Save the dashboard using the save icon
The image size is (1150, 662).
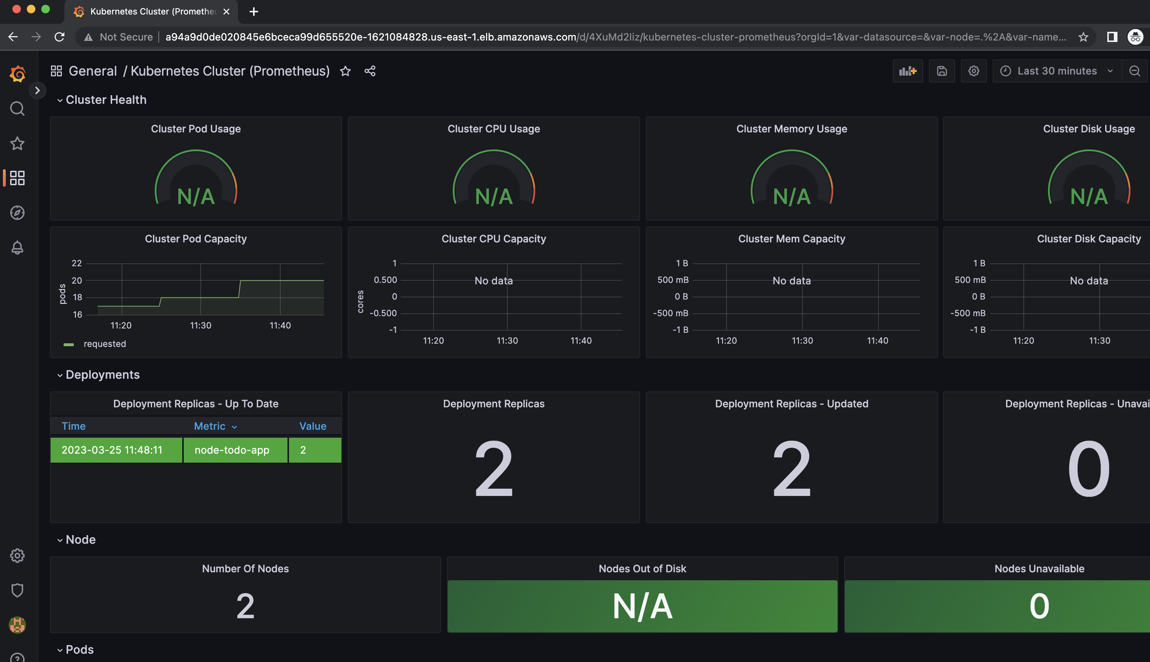tap(941, 71)
